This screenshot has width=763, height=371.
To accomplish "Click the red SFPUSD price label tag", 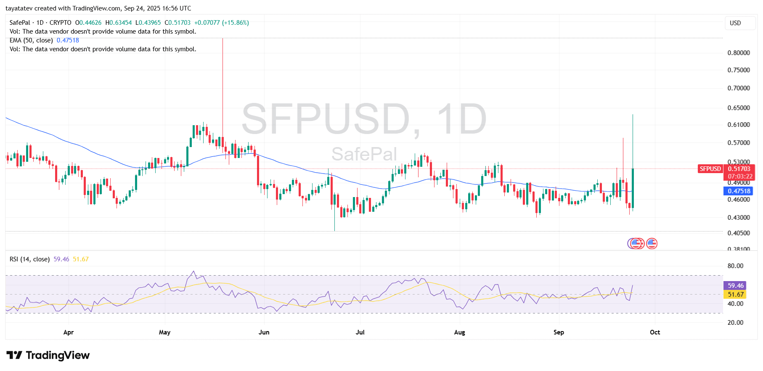I will (x=710, y=169).
